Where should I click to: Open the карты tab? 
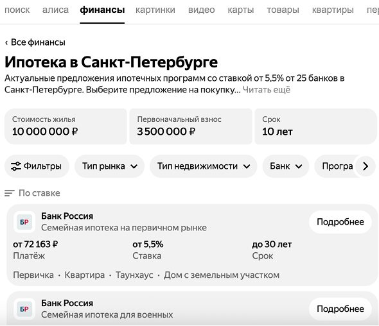pyautogui.click(x=241, y=10)
